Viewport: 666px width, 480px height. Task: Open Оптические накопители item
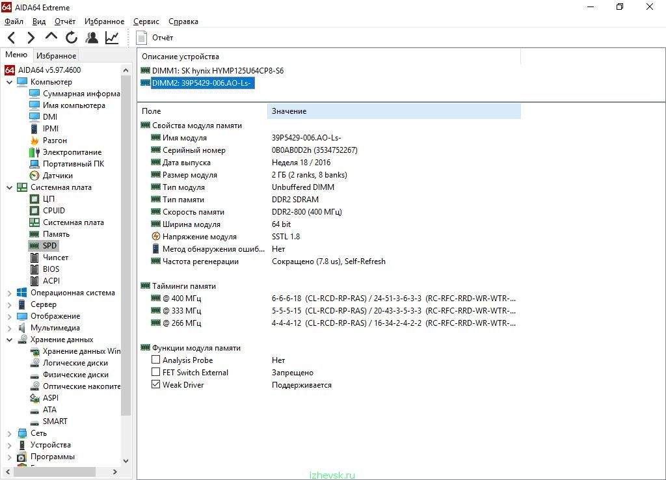click(81, 386)
